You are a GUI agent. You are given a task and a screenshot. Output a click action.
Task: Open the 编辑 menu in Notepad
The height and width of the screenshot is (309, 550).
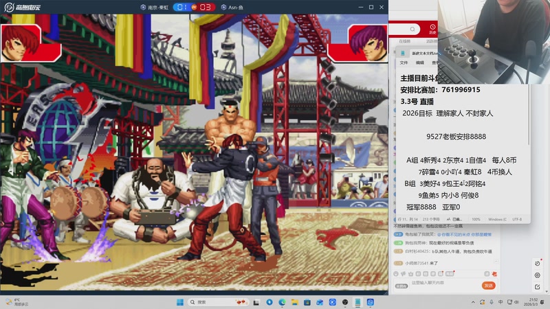pyautogui.click(x=420, y=62)
